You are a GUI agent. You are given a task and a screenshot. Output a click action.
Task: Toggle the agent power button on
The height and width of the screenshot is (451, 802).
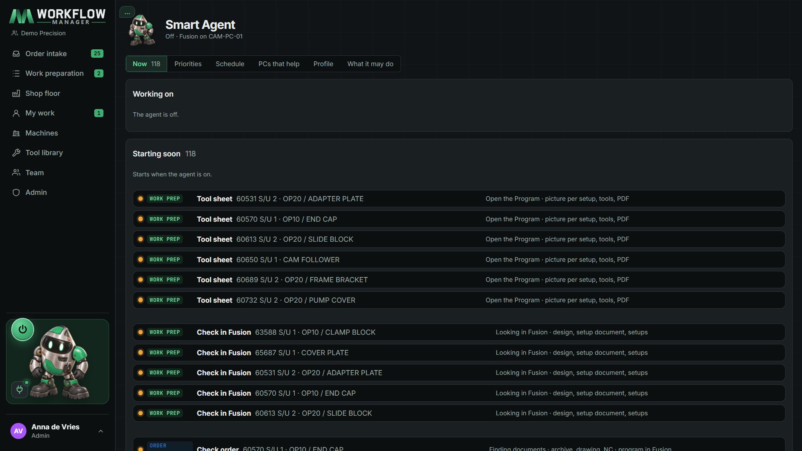point(22,330)
